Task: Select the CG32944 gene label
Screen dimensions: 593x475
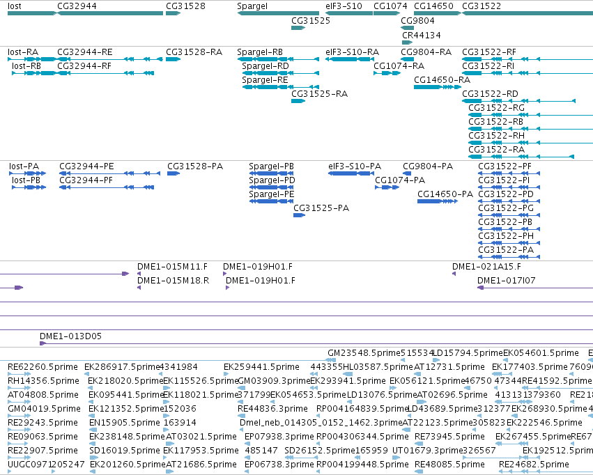Action: [77, 6]
